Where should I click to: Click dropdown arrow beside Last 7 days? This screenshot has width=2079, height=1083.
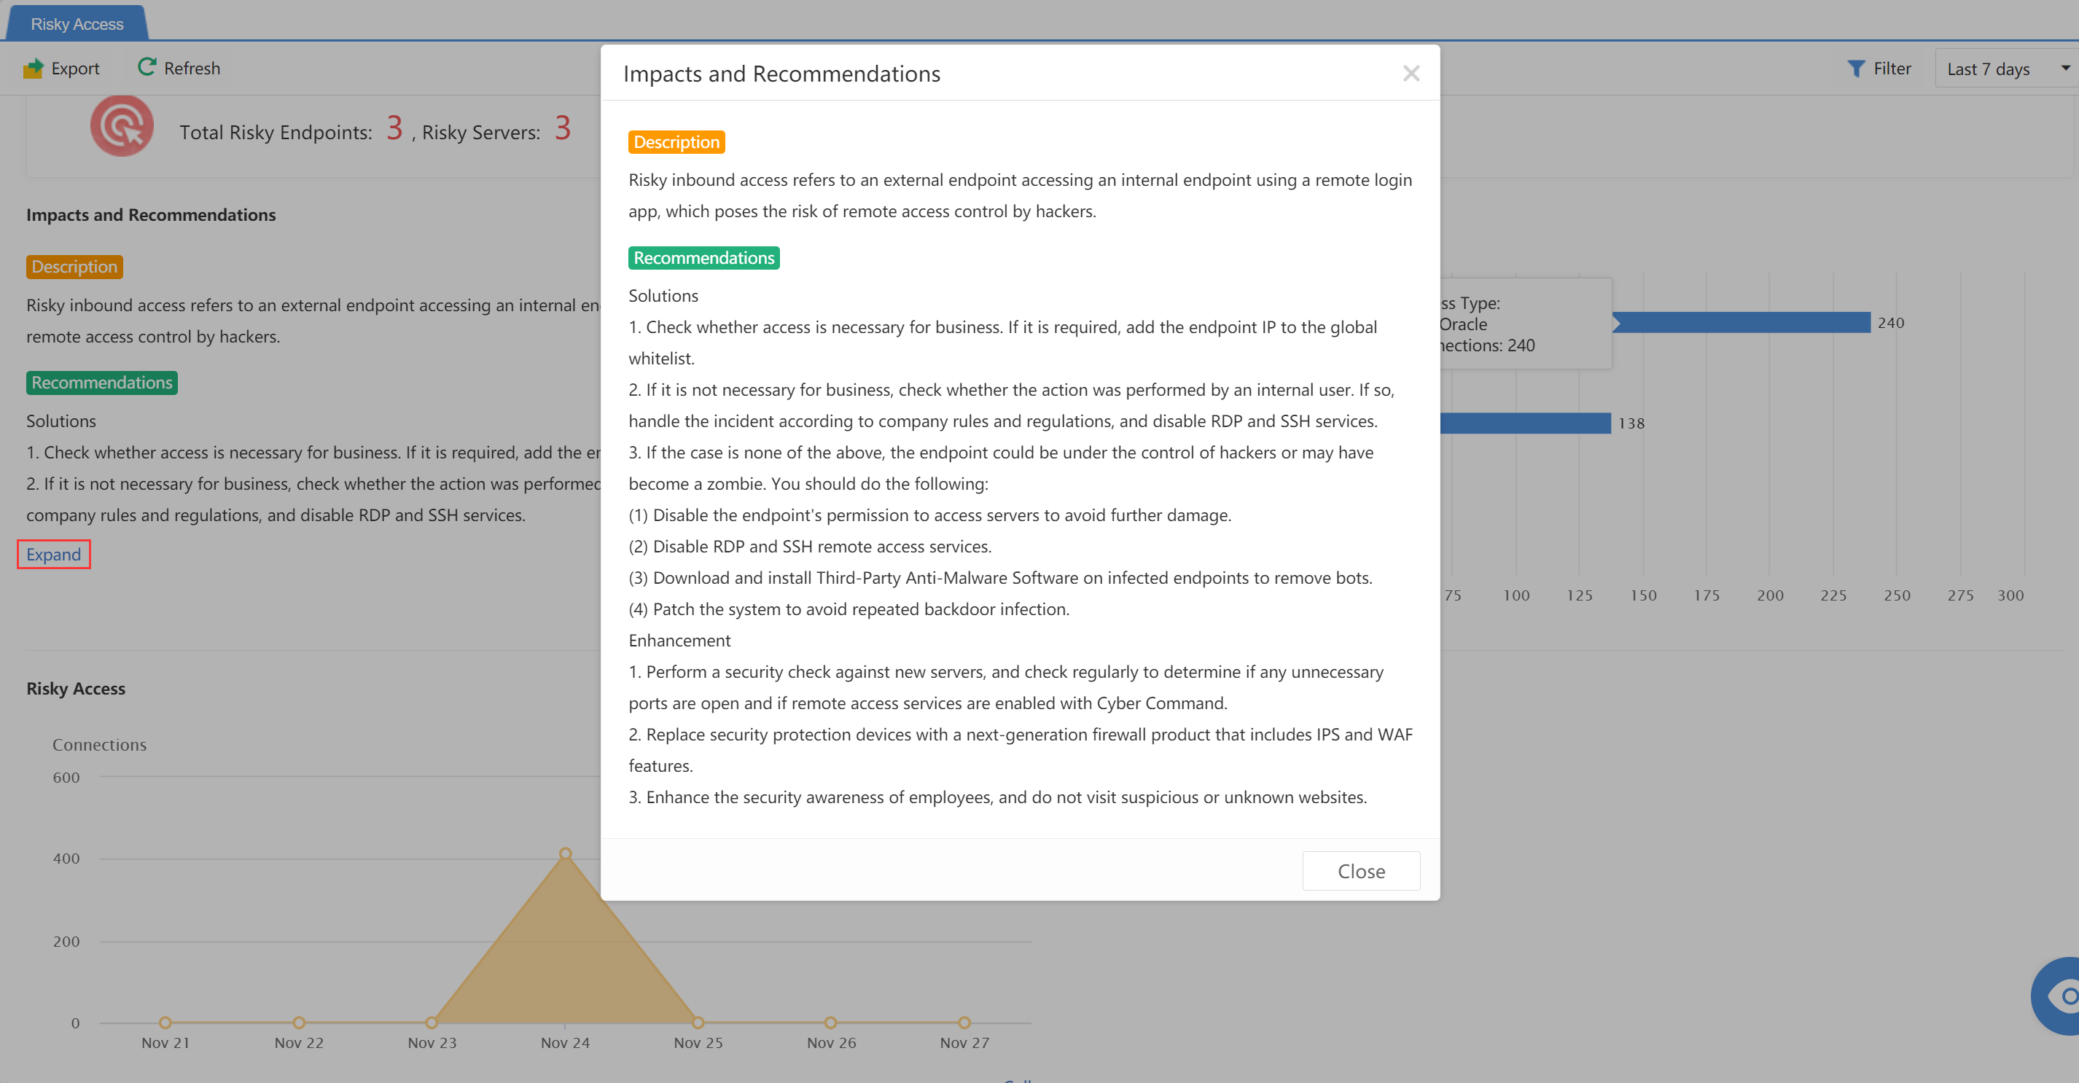(2064, 69)
